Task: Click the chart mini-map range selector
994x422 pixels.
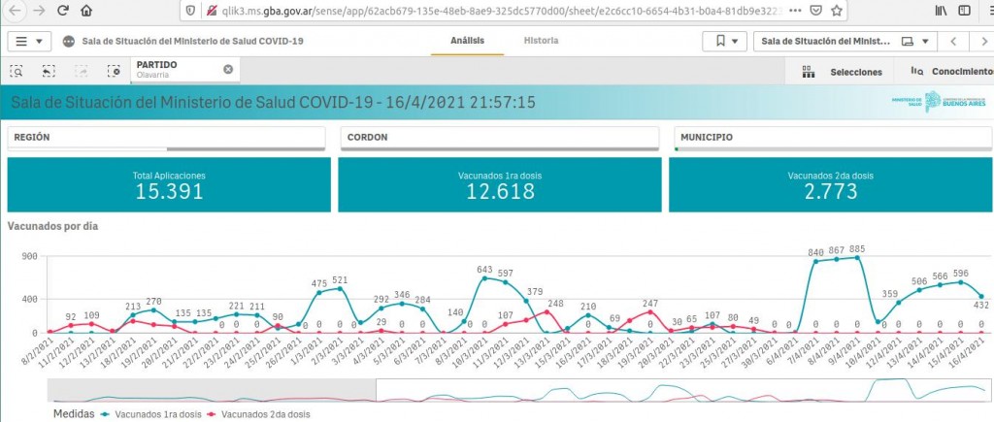Action: [684, 390]
